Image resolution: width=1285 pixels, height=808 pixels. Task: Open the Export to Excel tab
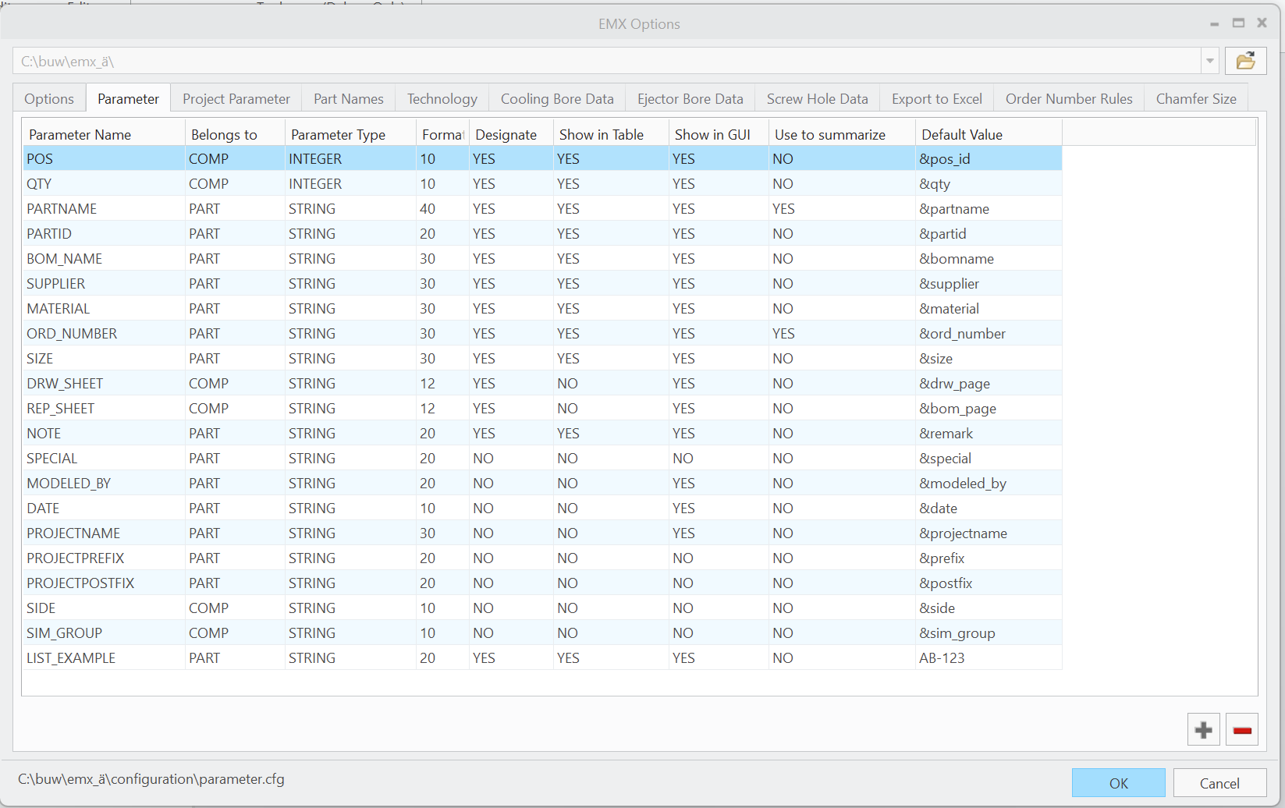point(936,98)
